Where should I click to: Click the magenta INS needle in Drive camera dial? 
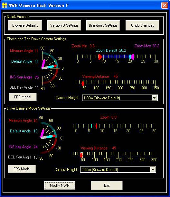click(x=42, y=134)
